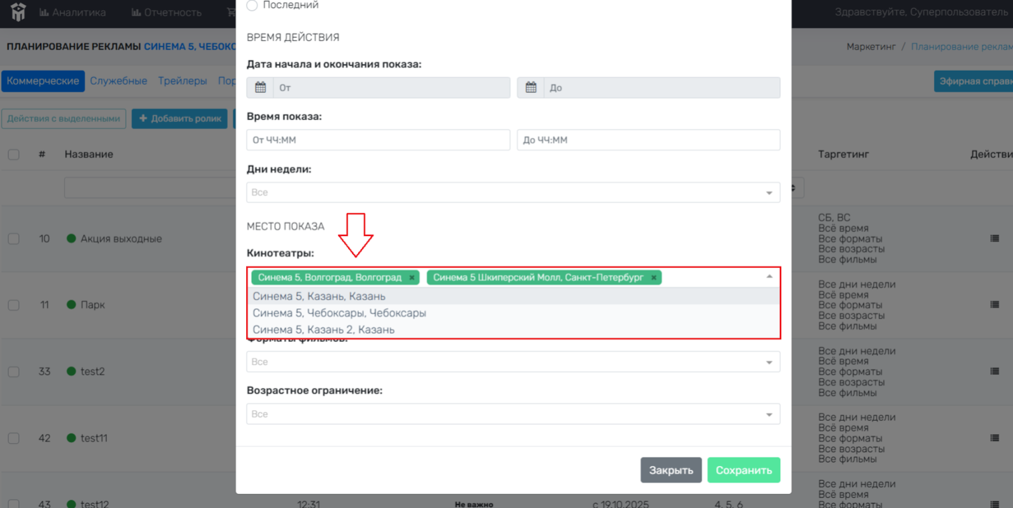Click the end date calendar icon
The height and width of the screenshot is (508, 1013).
531,87
